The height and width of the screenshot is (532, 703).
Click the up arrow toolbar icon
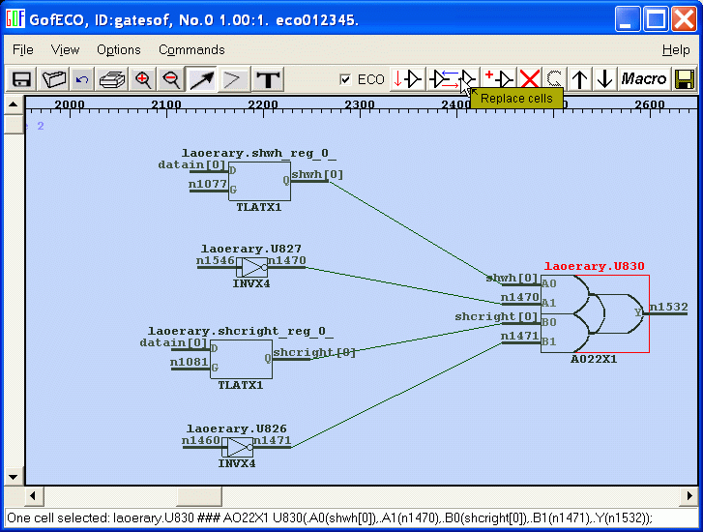pyautogui.click(x=579, y=79)
